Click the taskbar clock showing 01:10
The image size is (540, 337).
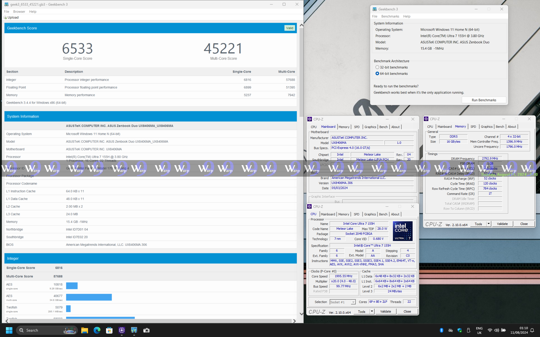point(519,330)
